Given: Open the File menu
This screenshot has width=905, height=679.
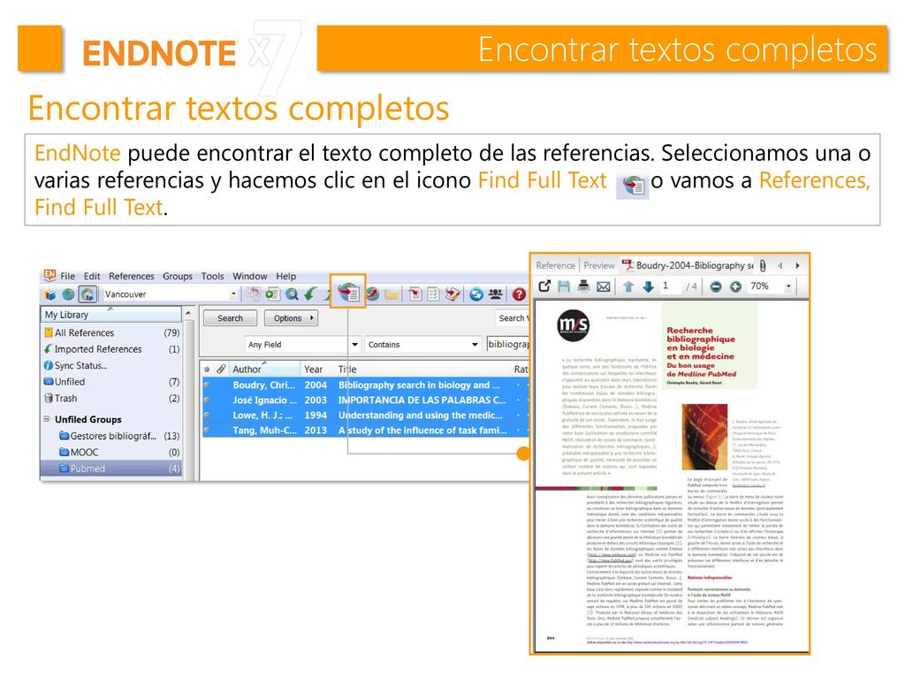Looking at the screenshot, I should pos(67,276).
